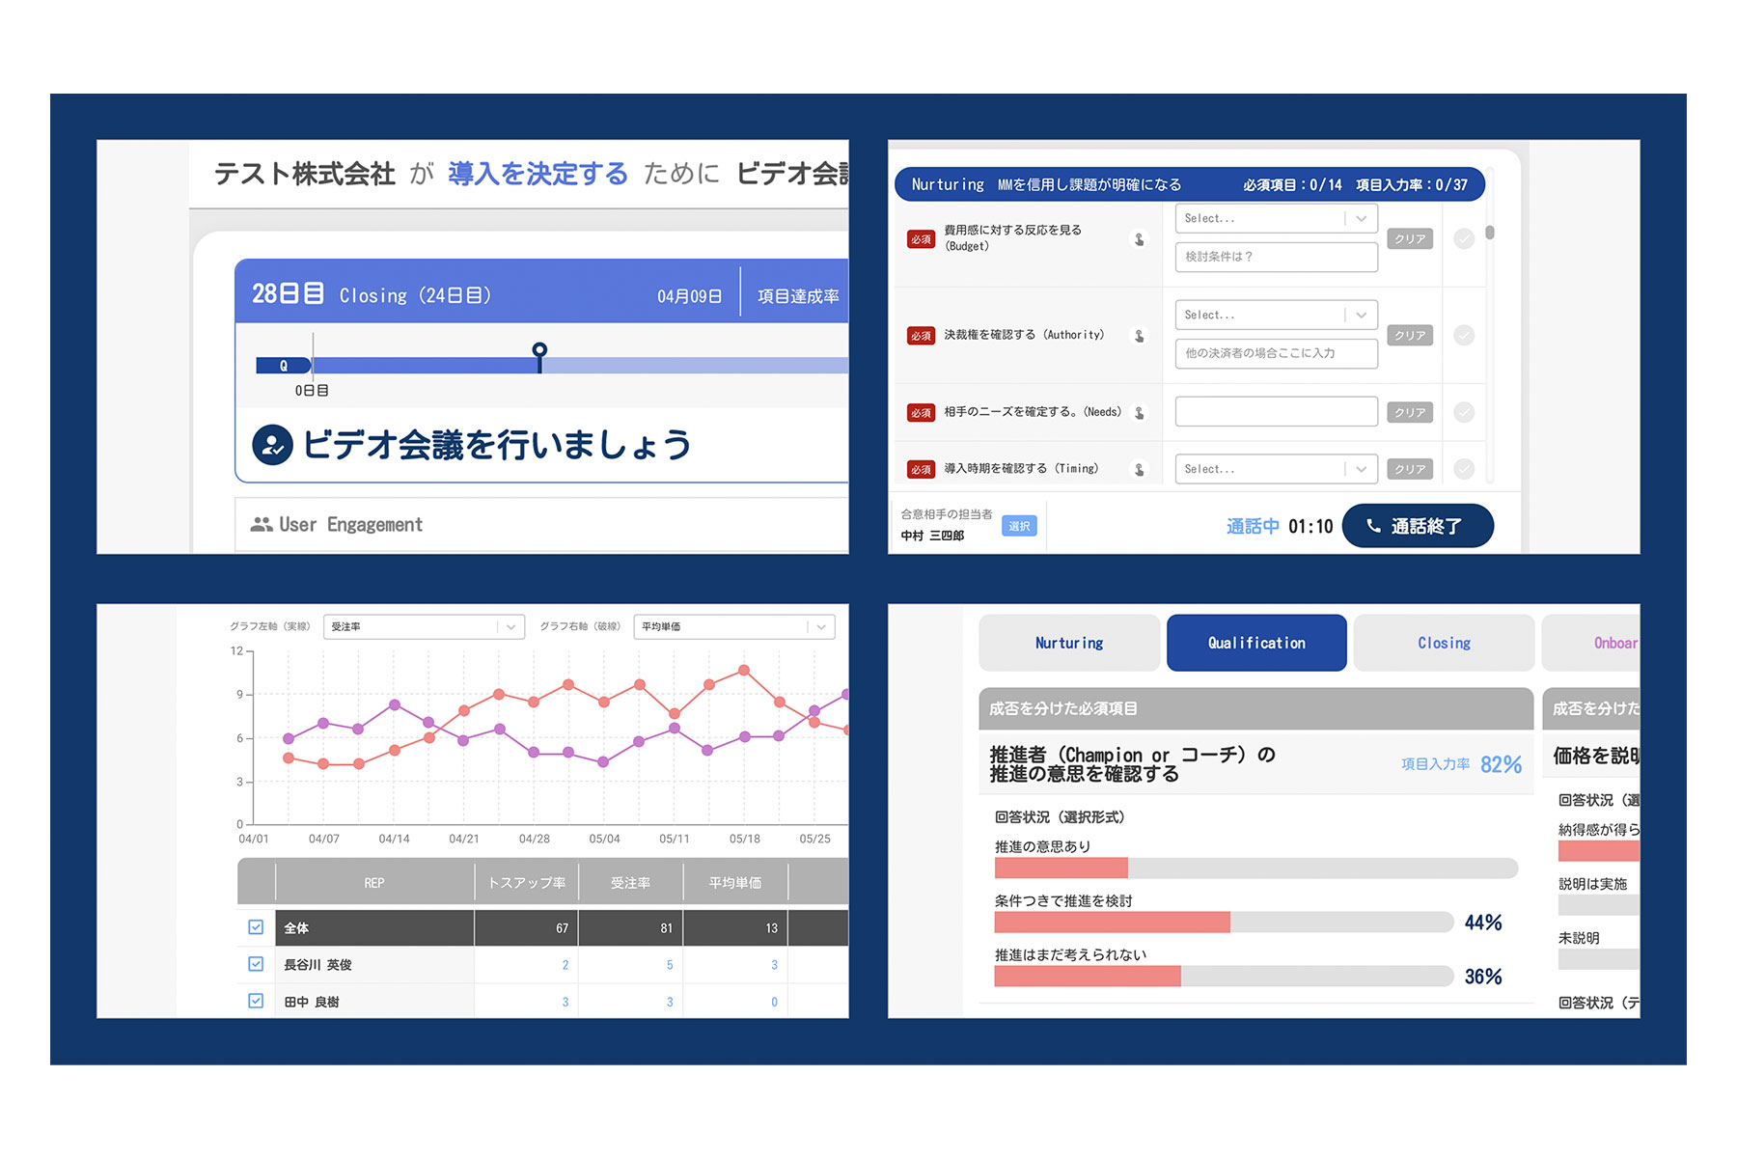Switch to the Closing tab
This screenshot has width=1737, height=1158.
[x=1444, y=644]
